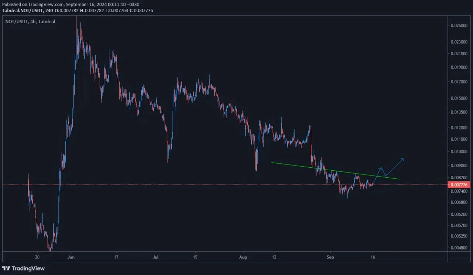Image resolution: width=473 pixels, height=275 pixels.
Task: Click the 0.004800 price axis label
Action: (x=459, y=248)
